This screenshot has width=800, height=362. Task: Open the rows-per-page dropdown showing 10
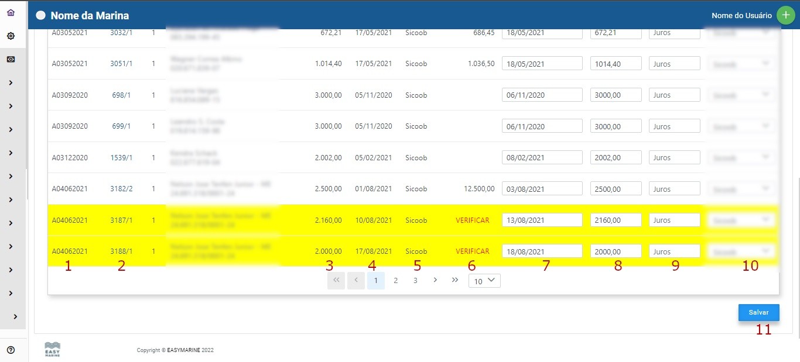[x=484, y=281]
